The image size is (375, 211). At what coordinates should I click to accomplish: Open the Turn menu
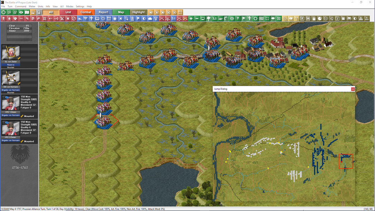10,7
